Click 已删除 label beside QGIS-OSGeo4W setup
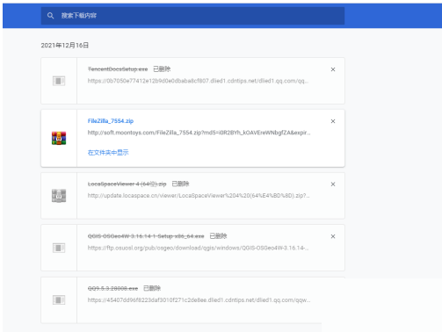 tap(218, 236)
